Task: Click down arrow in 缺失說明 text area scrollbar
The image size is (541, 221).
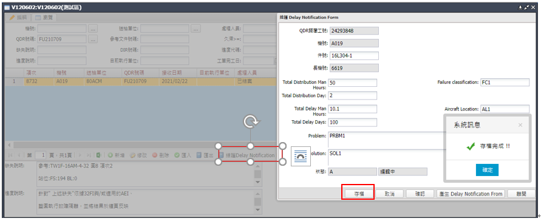Action: tap(257, 182)
